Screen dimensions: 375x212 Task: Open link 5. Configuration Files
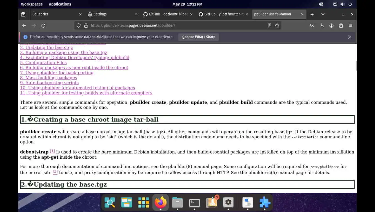point(43,63)
